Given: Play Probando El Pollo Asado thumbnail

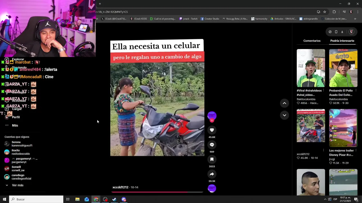Looking at the screenshot, I should pos(343,68).
